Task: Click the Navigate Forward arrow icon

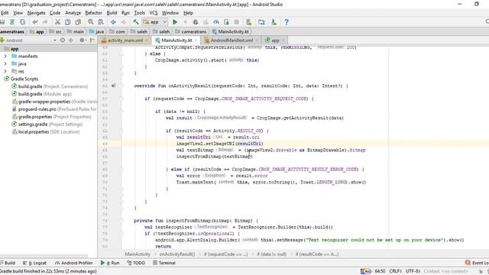Action: point(124,22)
